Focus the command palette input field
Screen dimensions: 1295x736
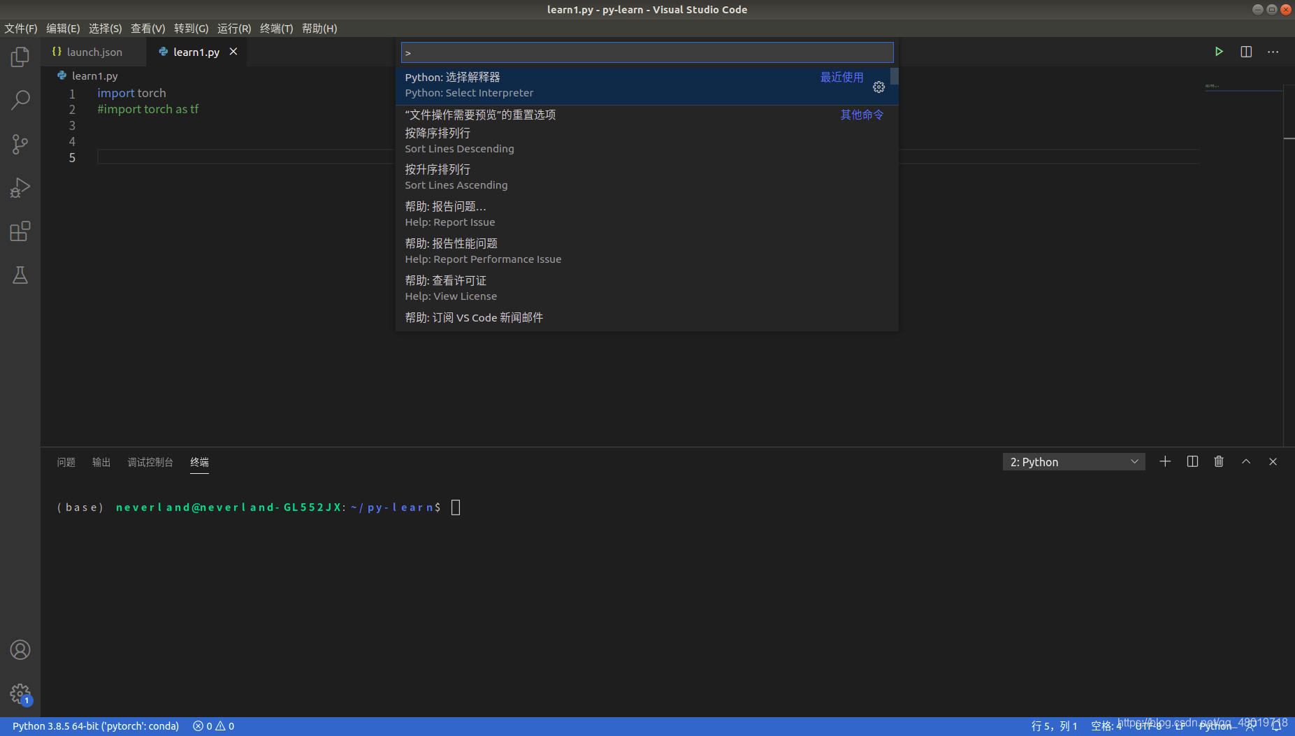coord(647,52)
